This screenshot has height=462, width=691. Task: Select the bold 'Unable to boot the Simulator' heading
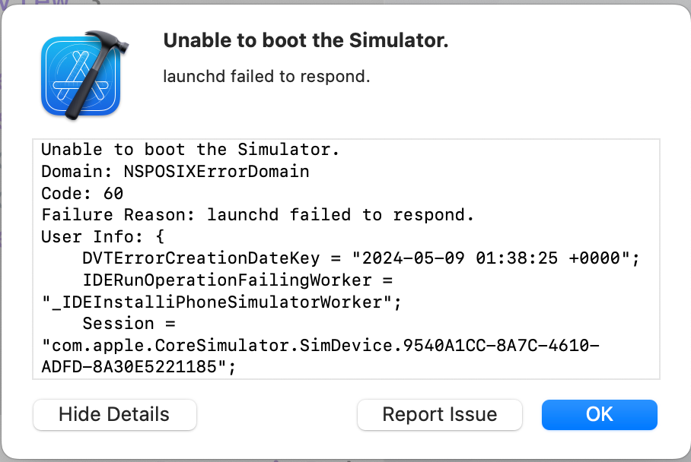306,40
